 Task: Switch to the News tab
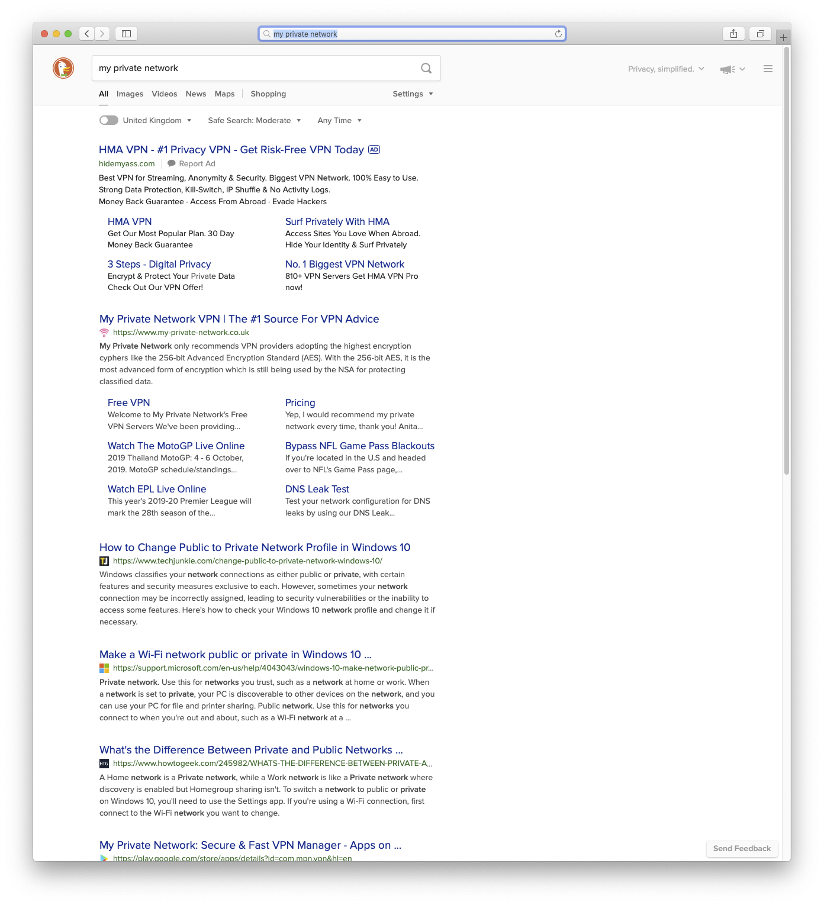196,94
